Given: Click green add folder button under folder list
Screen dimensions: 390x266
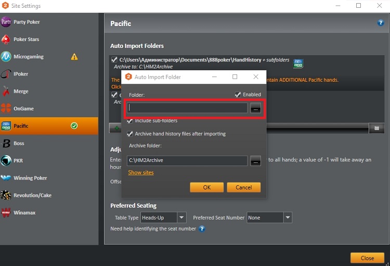Looking at the screenshot, I should [116, 129].
